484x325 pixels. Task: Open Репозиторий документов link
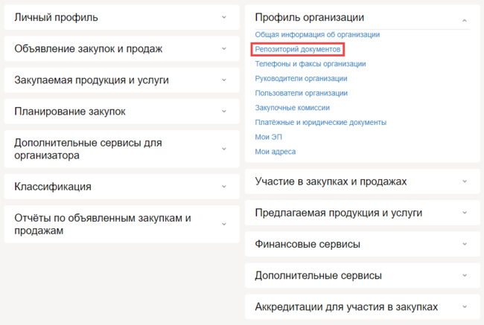(x=298, y=49)
